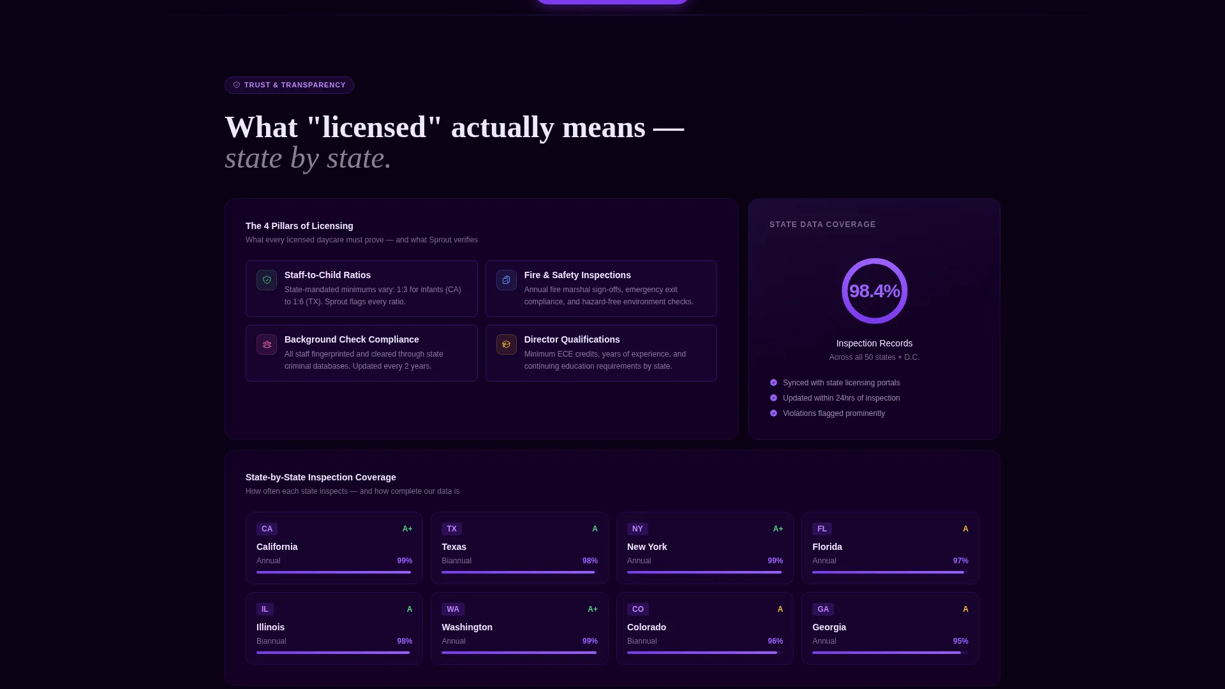Click checkmark icon beside Synced with state licensing portals
The width and height of the screenshot is (1225, 689).
tap(774, 383)
